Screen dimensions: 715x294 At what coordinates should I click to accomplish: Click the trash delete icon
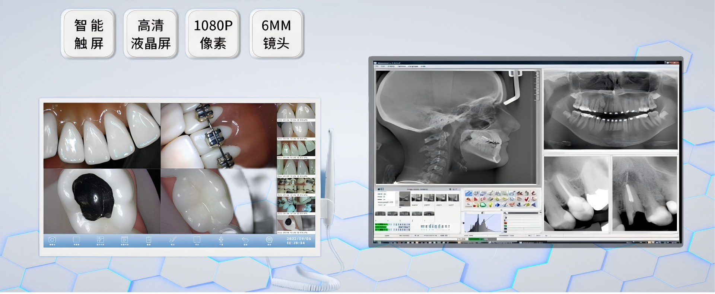pos(149,240)
